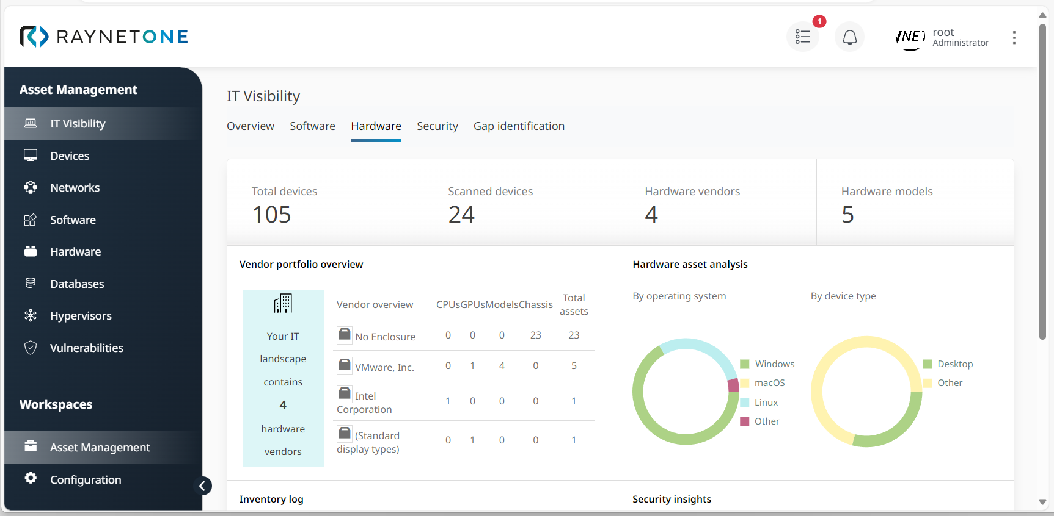1054x516 pixels.
Task: Open the three-dot user menu
Action: tap(1014, 38)
